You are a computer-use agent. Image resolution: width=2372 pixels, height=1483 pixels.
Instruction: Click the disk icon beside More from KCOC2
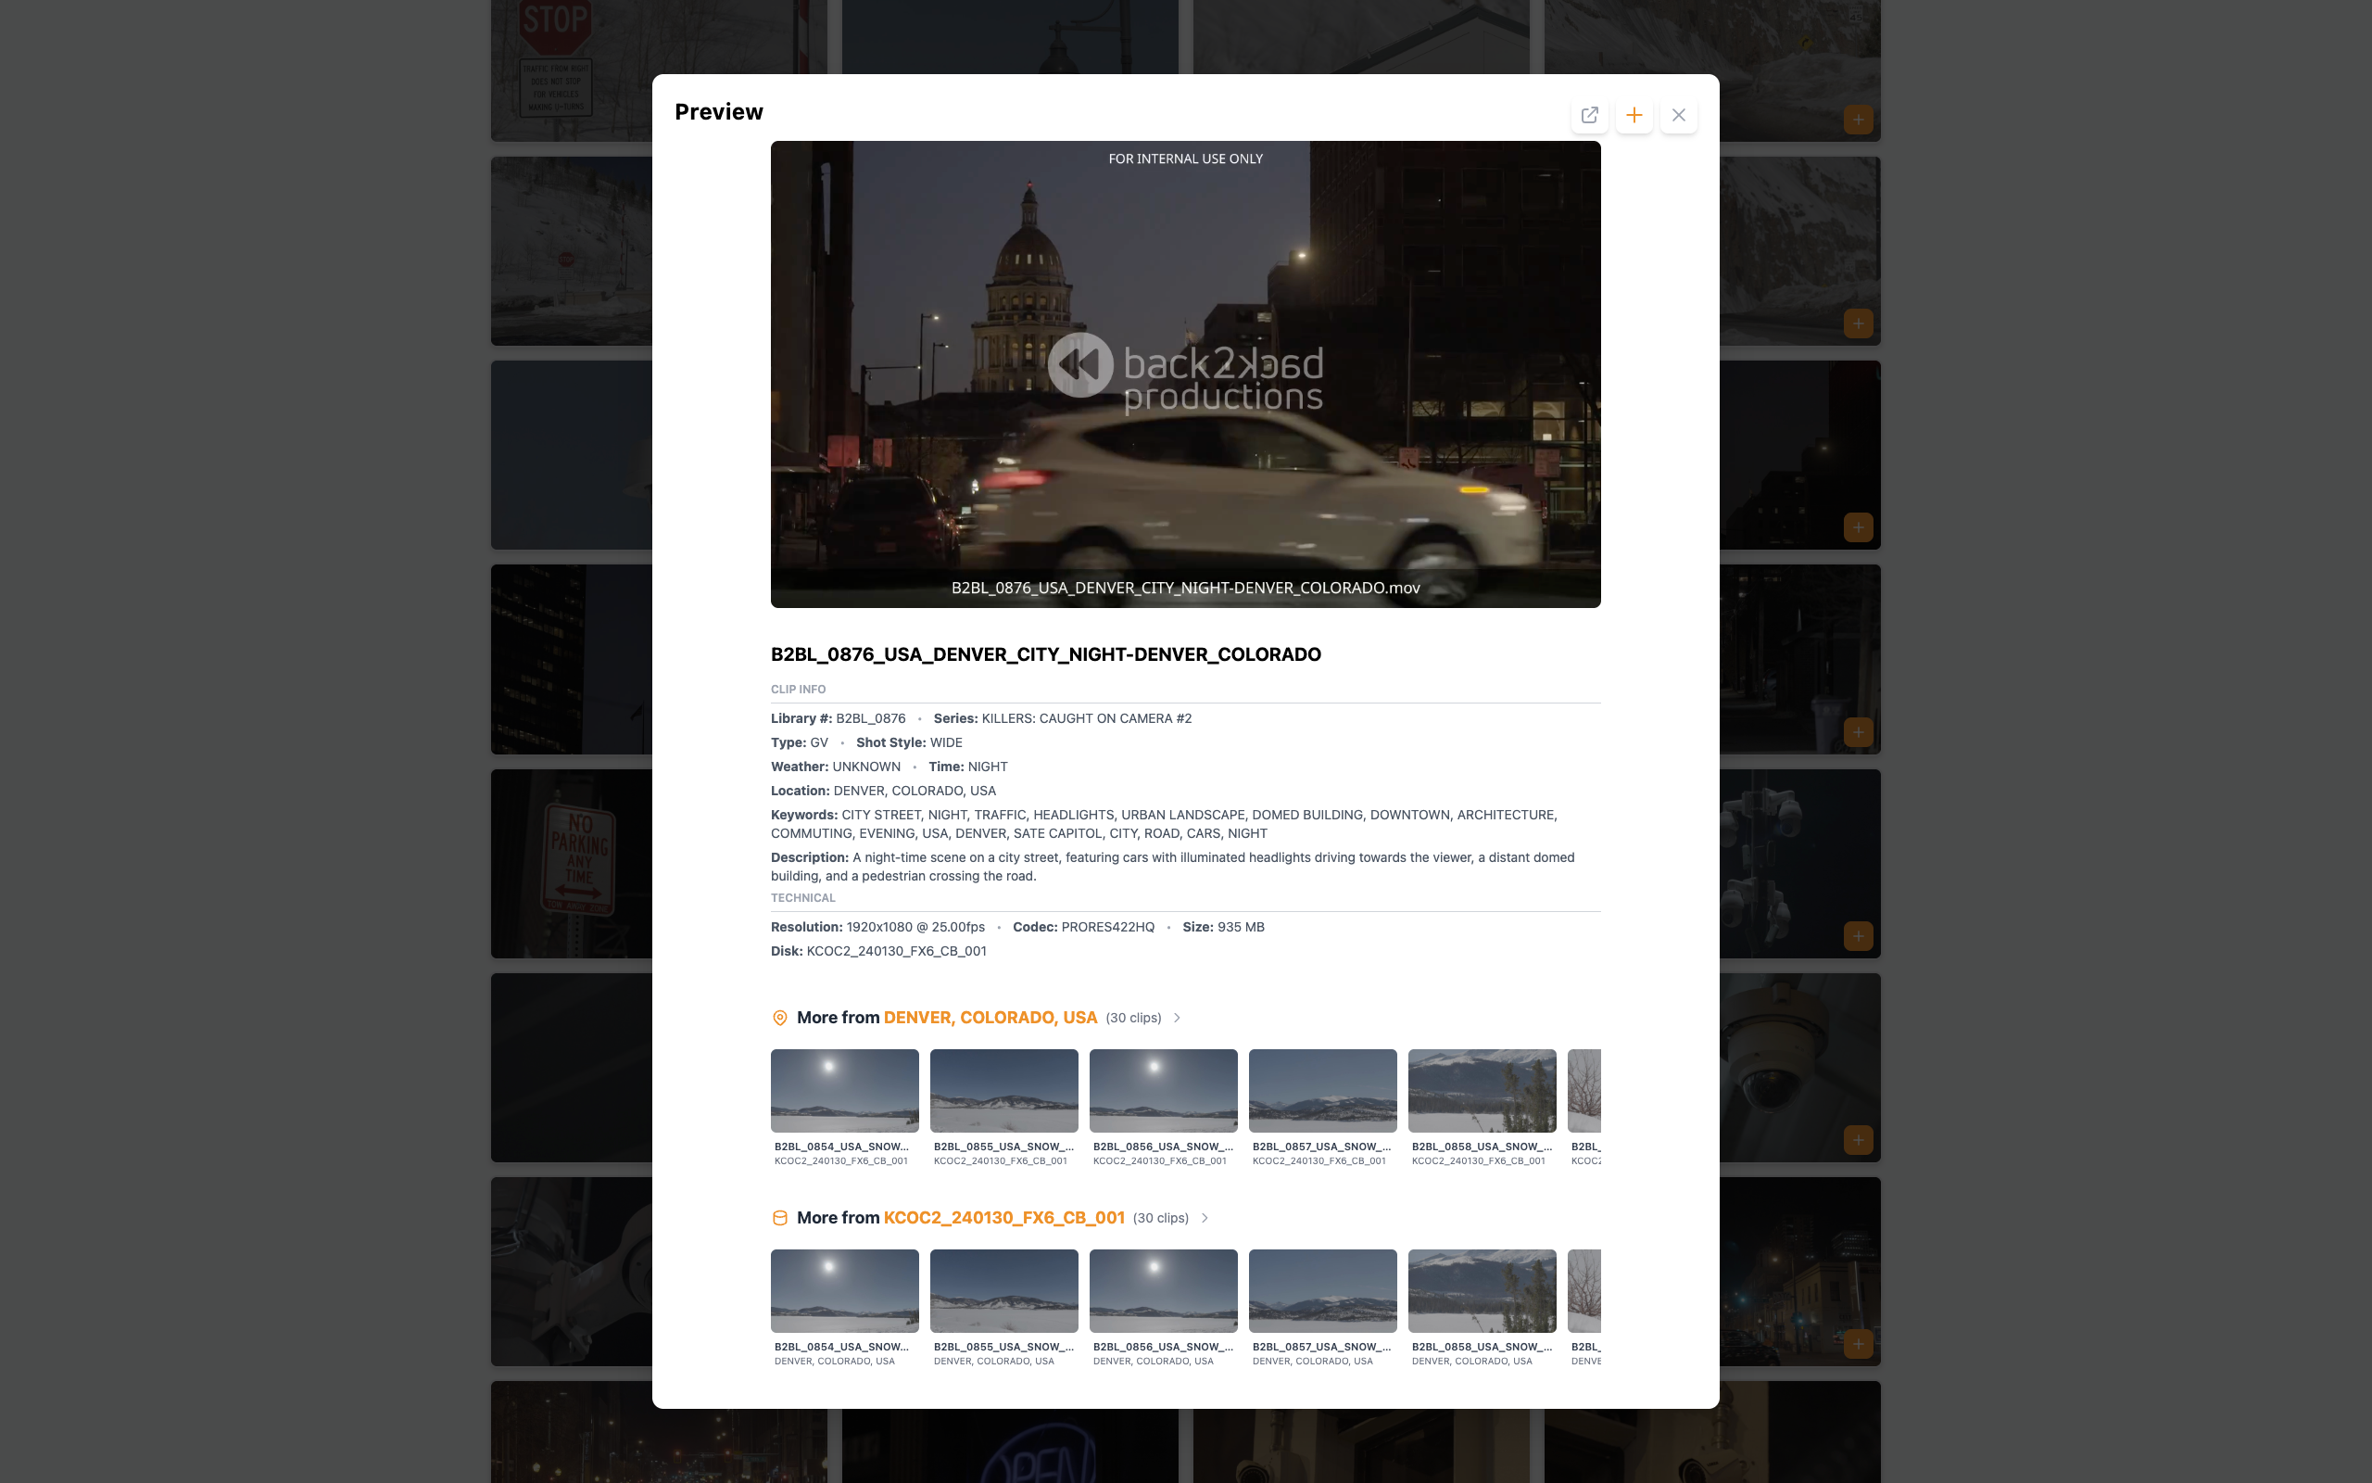coord(780,1218)
